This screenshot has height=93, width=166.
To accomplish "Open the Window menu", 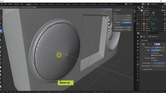I will (16, 4).
